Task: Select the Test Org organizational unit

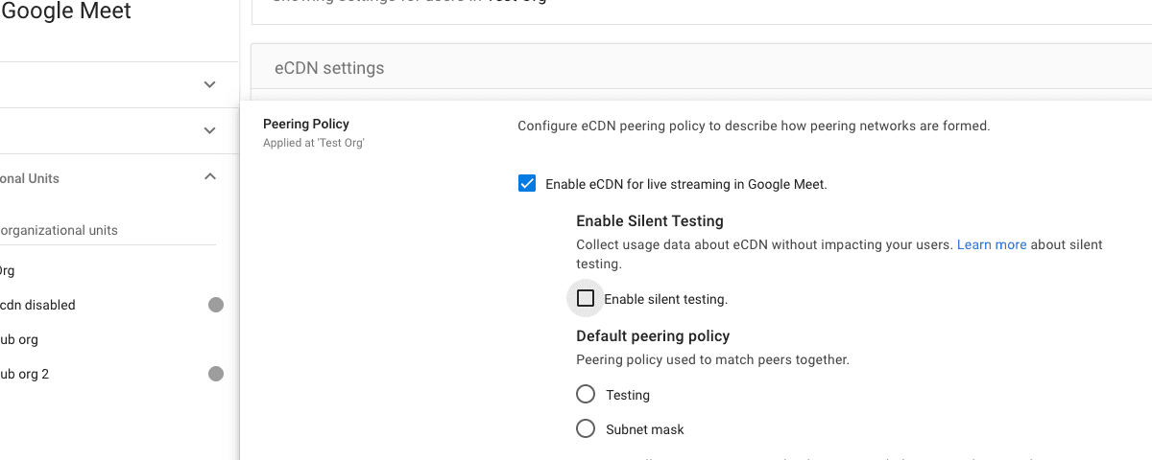Action: (8, 270)
